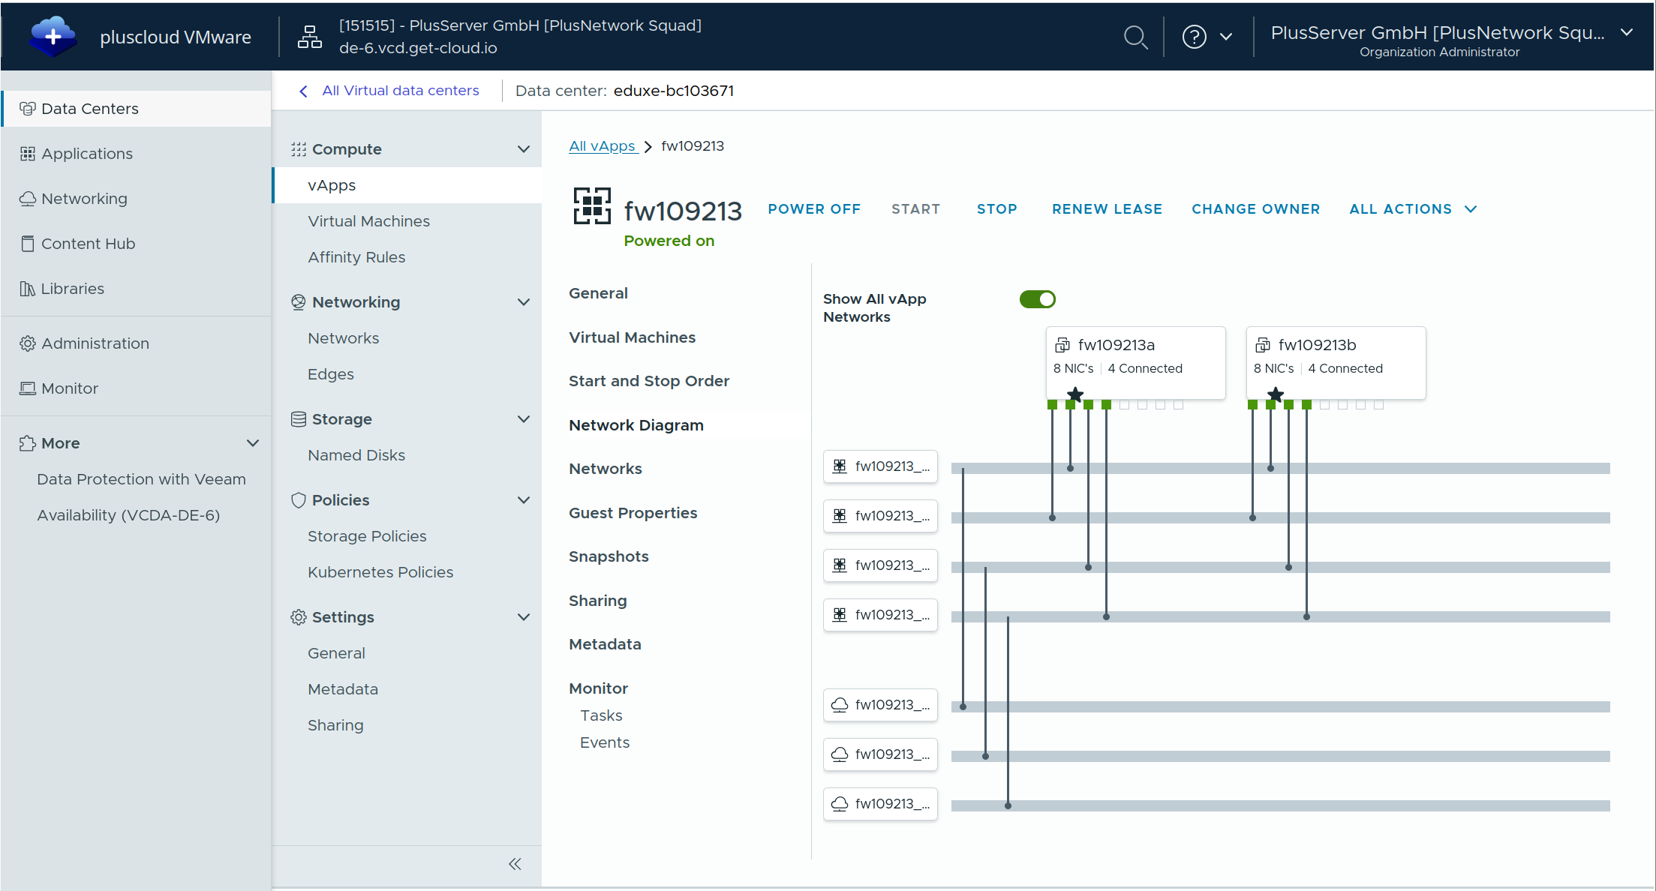Click the organization network icon in header
This screenshot has width=1656, height=891.
point(309,37)
